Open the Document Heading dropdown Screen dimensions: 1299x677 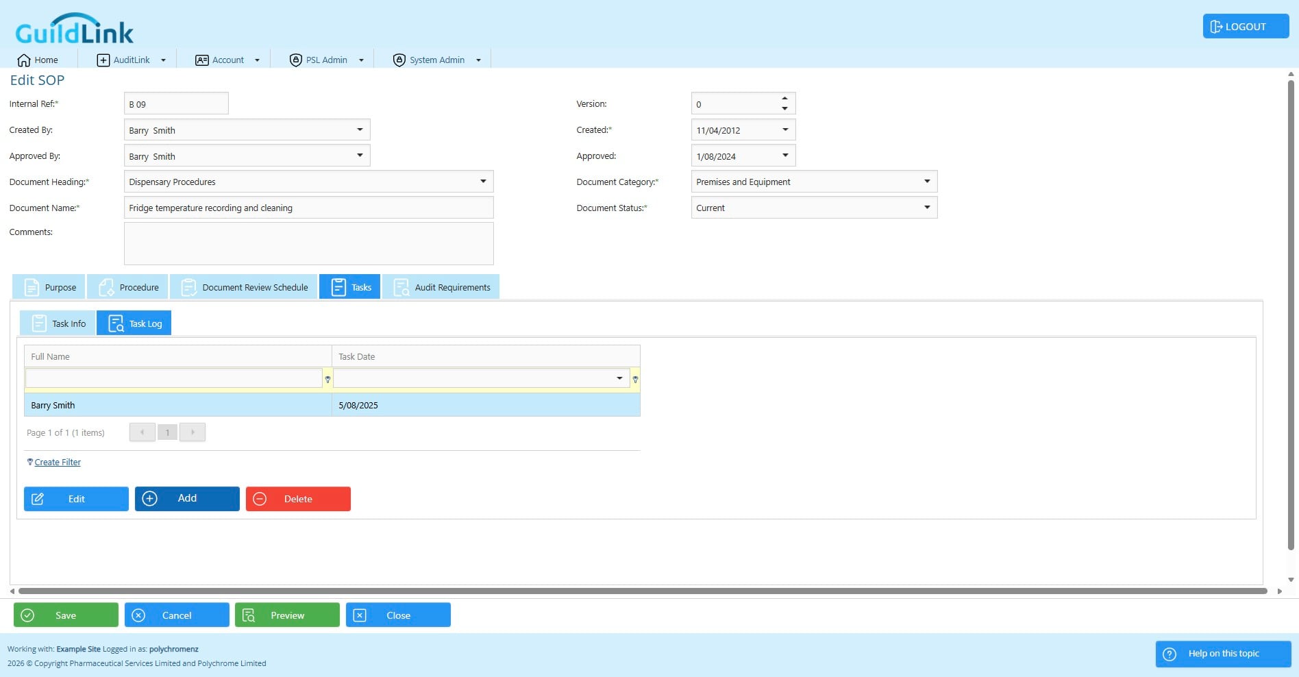483,182
